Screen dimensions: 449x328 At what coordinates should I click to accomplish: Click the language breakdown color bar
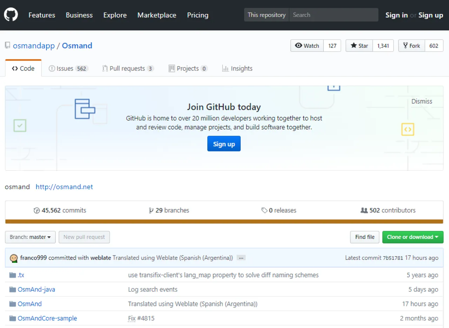coord(224,221)
